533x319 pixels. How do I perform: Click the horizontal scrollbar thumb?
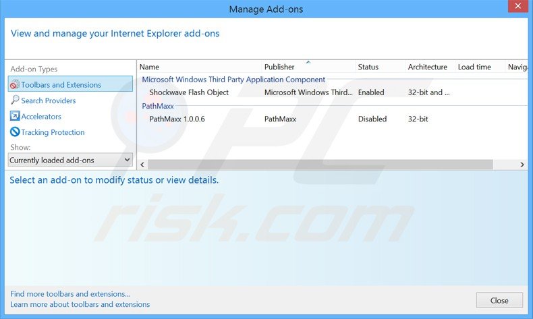click(320, 165)
